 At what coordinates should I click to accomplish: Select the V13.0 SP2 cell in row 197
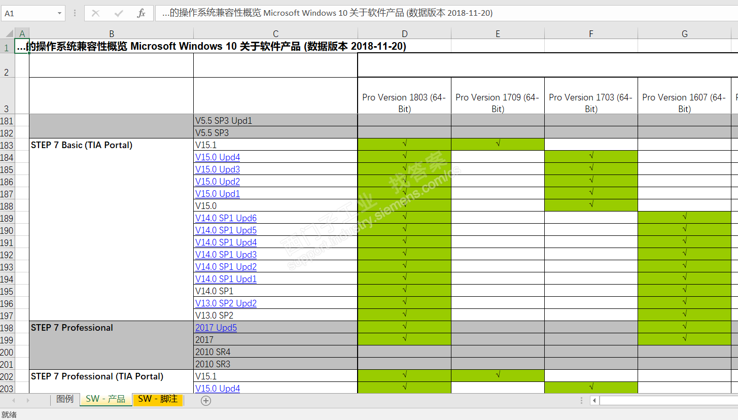[x=275, y=316]
